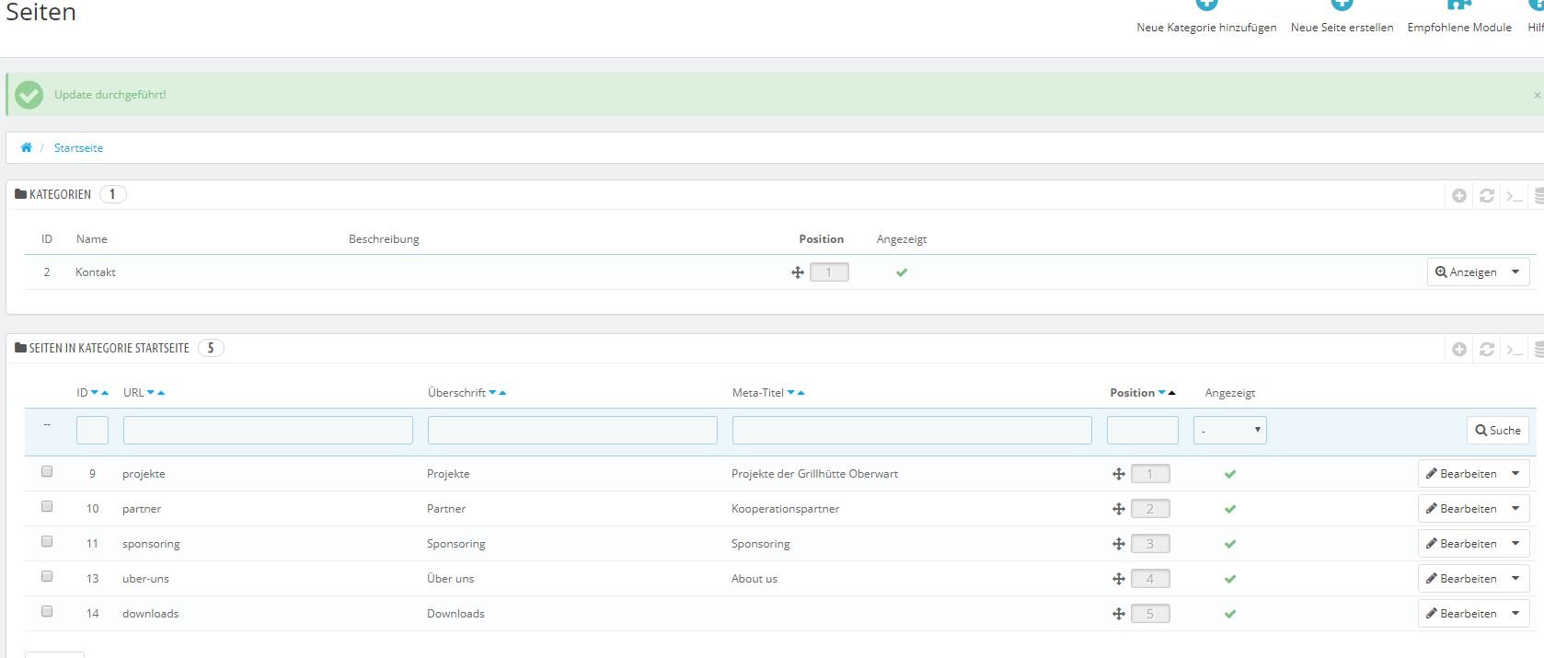Expand Bearbeiten dropdown for partner row
1544x658 pixels.
point(1515,508)
